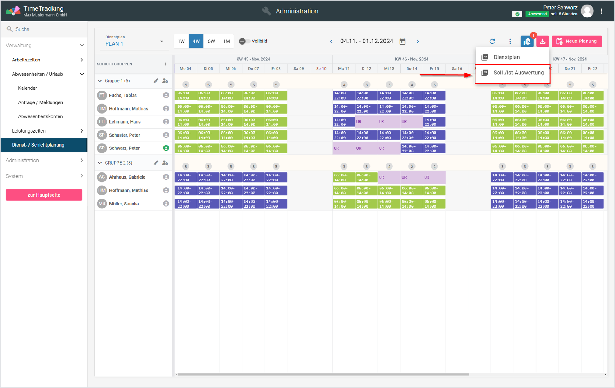
Task: Click the red download icon button
Action: click(542, 41)
